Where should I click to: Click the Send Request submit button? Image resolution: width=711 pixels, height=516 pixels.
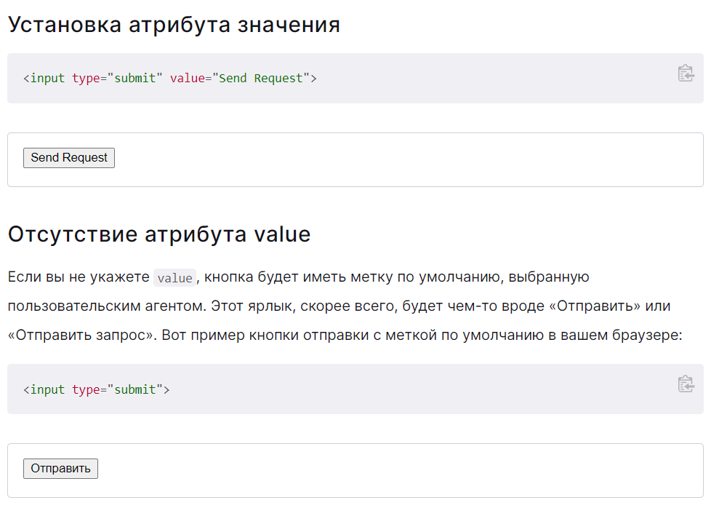coord(69,158)
